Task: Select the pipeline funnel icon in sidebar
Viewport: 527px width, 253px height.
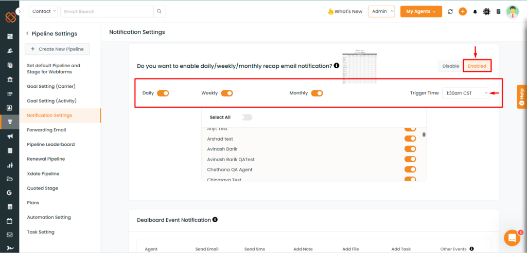Action: (x=10, y=122)
